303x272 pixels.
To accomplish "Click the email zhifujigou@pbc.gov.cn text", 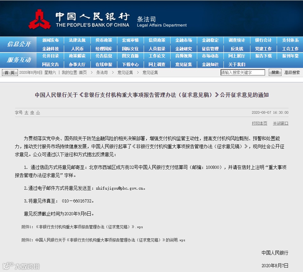I will click(120, 188).
